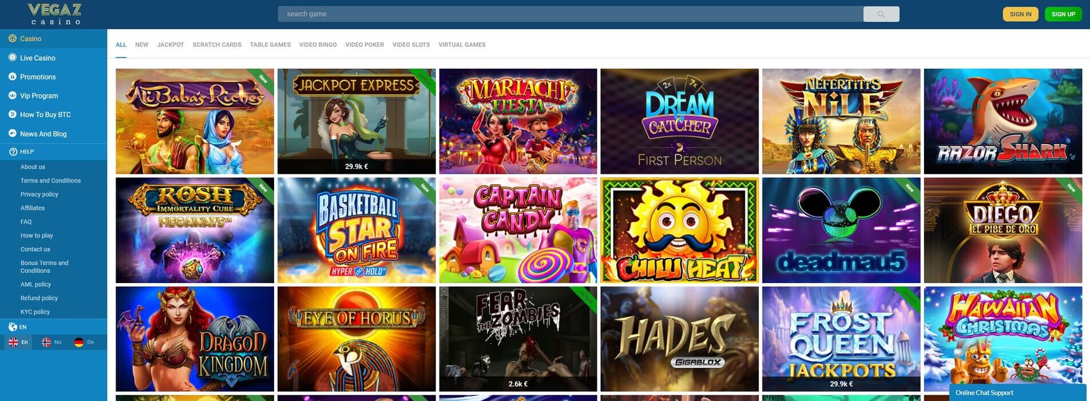Open the VIDEO SLOTS tab
Screen dimensions: 1090x401
411,45
